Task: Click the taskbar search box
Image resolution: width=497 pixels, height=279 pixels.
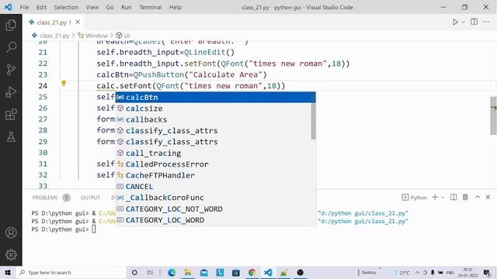Action: tap(71, 272)
